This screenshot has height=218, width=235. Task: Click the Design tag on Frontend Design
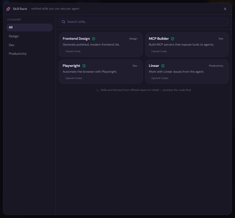click(133, 39)
